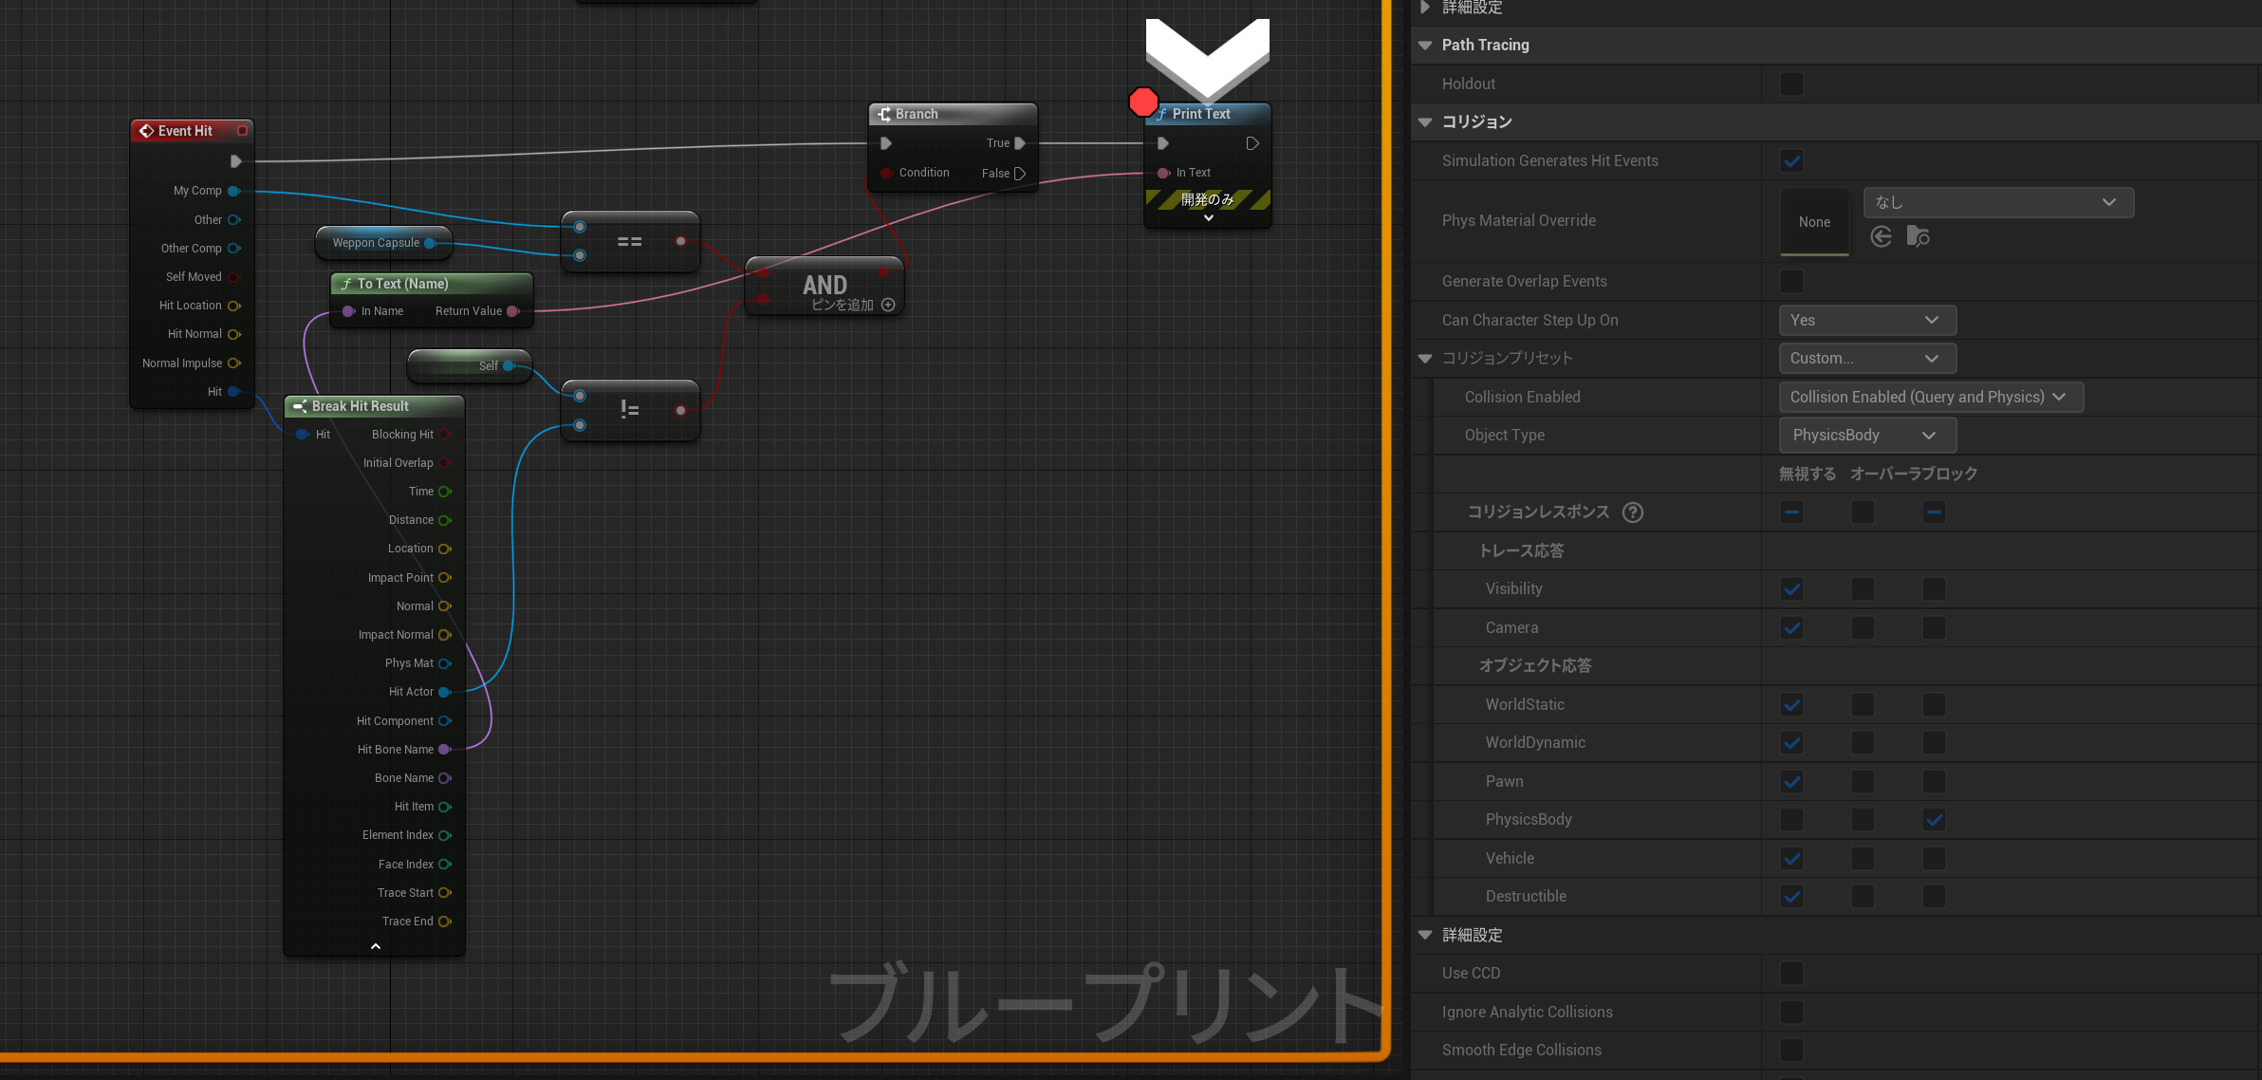Open the Can Character Step Up On dropdown
2262x1080 pixels.
pyautogui.click(x=1866, y=320)
